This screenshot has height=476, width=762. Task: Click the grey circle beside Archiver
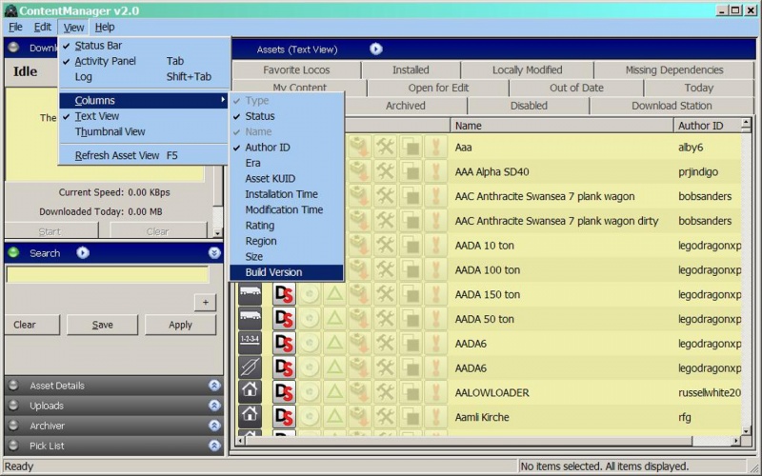click(13, 426)
